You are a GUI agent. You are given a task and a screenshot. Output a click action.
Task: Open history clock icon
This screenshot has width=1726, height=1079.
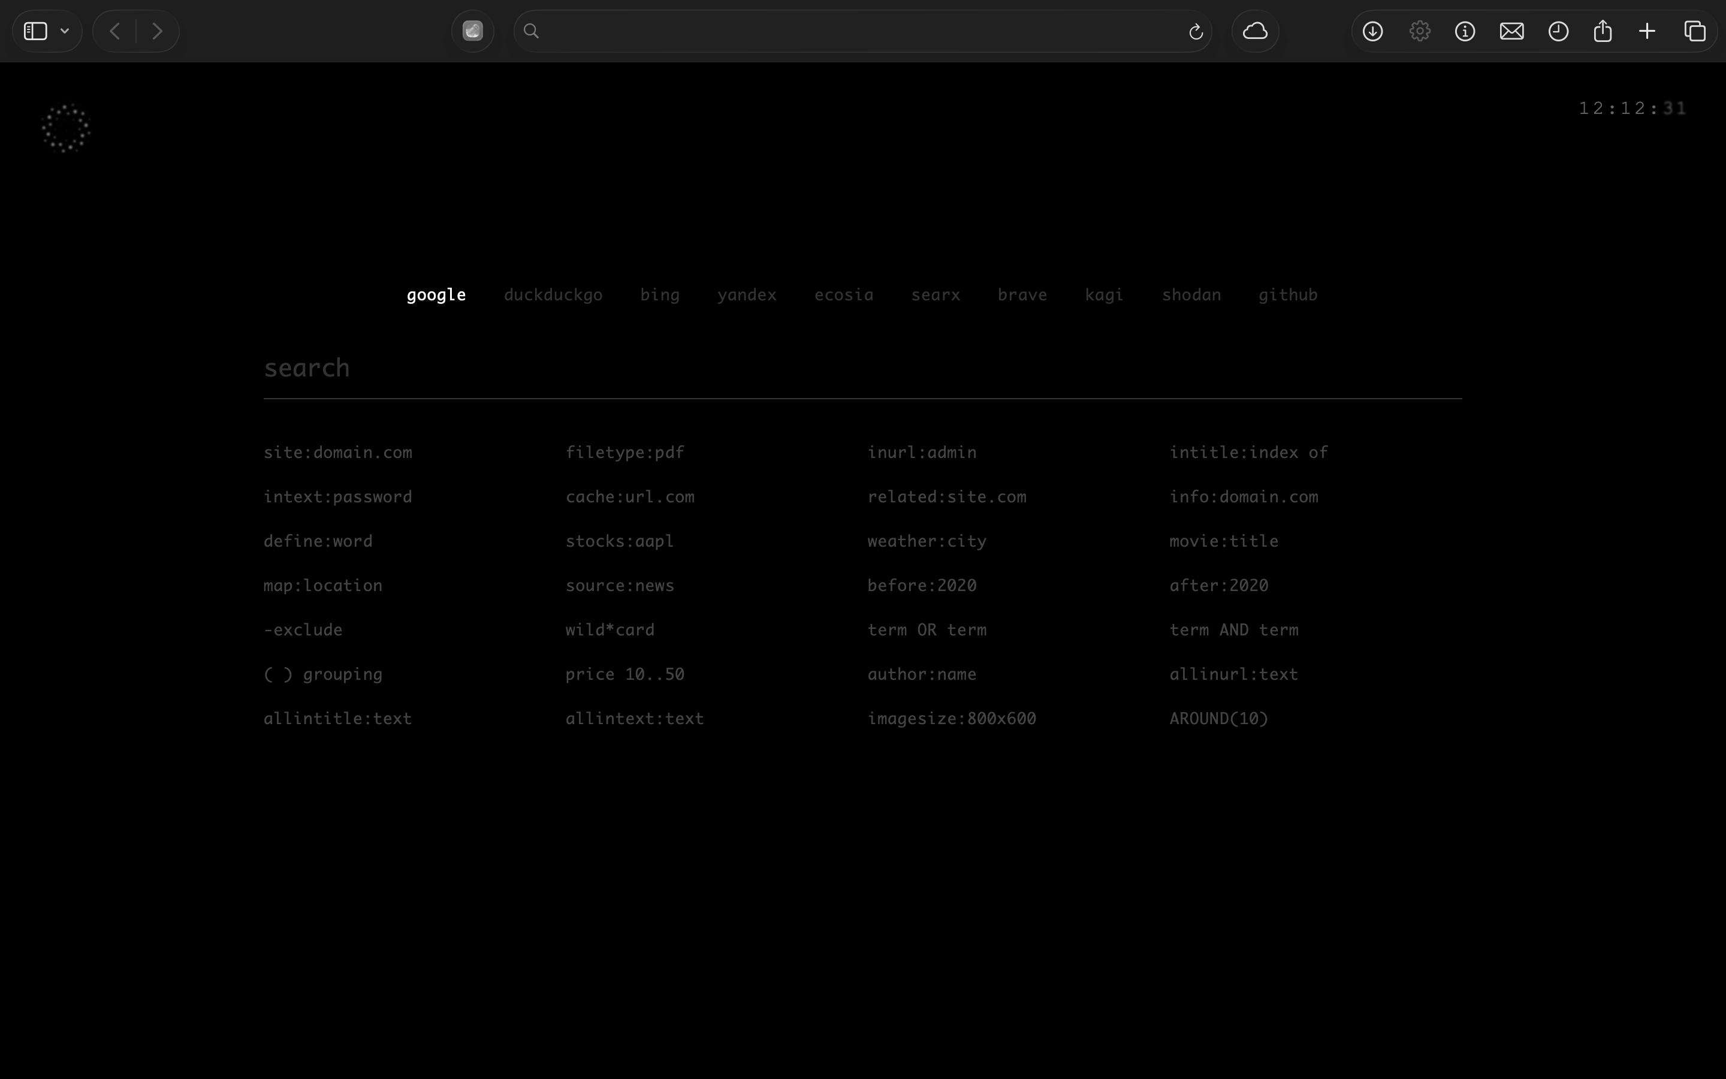1558,31
